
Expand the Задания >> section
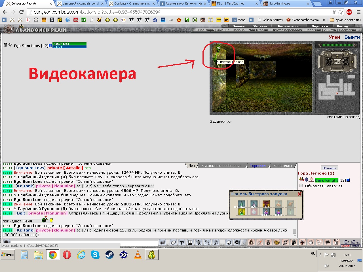coord(221,122)
